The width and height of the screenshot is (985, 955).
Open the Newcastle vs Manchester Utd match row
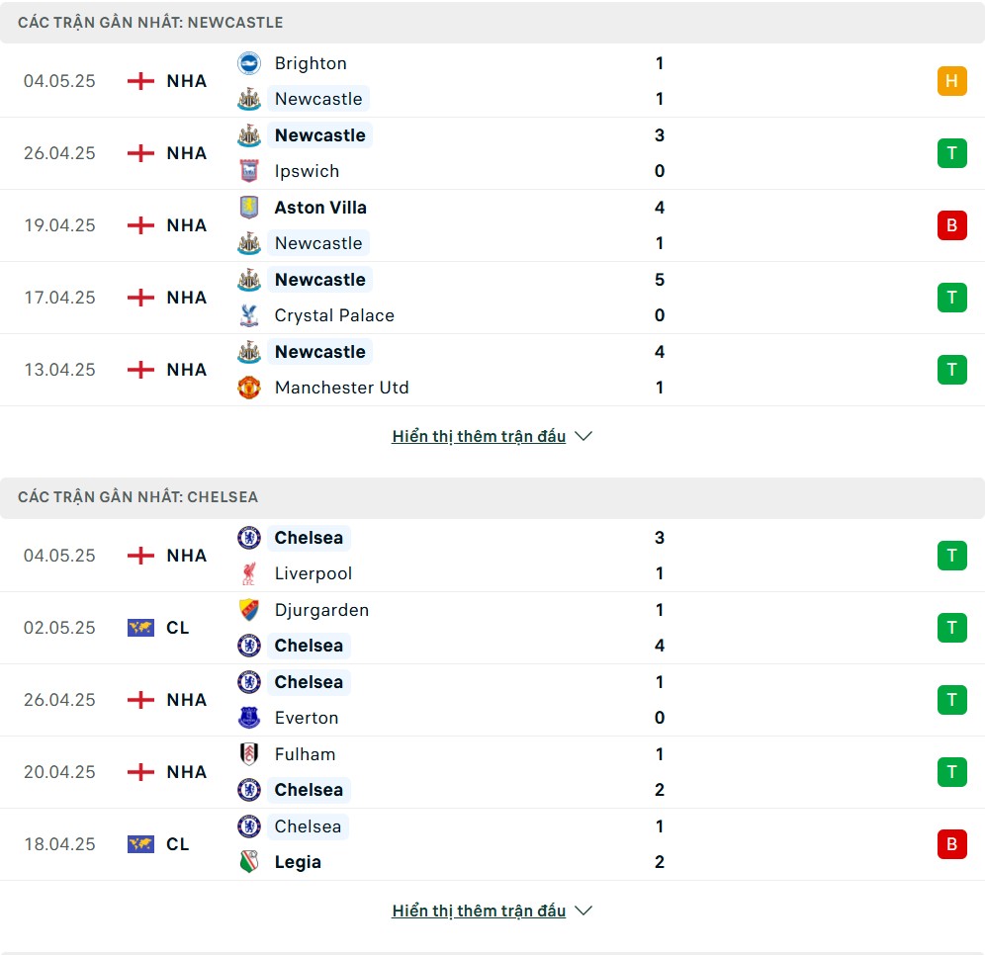[x=492, y=370]
